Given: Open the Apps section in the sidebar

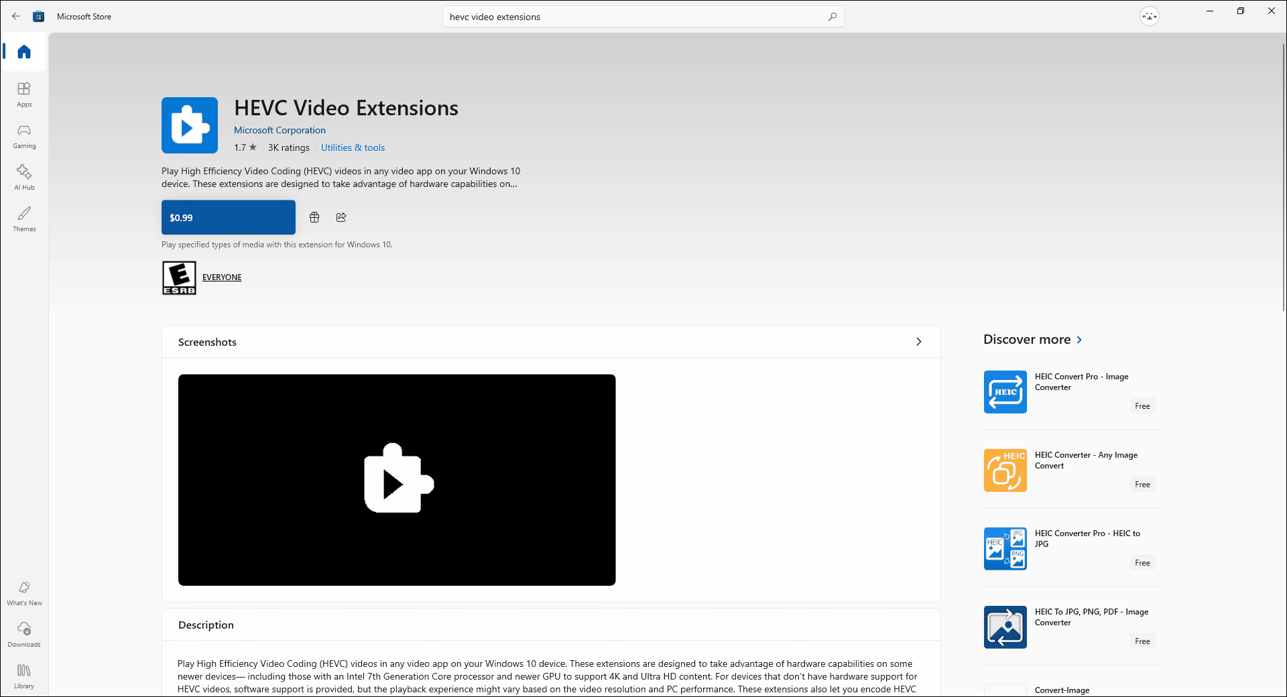Looking at the screenshot, I should point(23,94).
